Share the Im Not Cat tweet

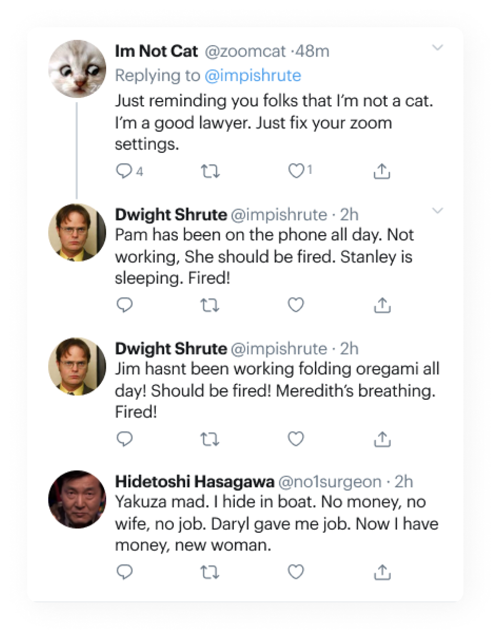[x=382, y=171]
